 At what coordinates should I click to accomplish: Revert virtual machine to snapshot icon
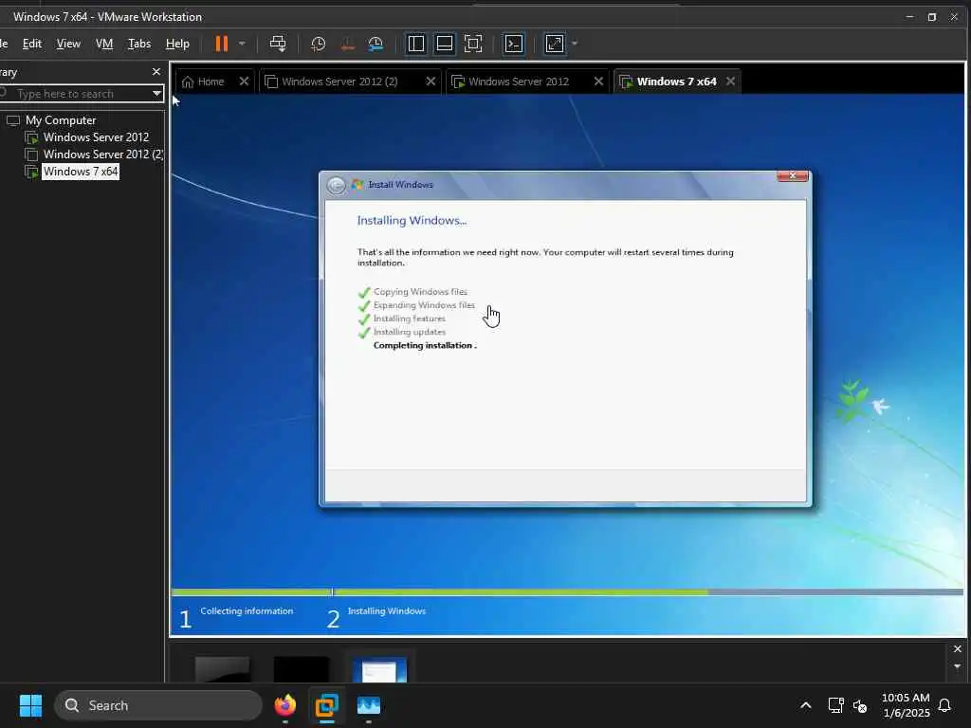click(347, 44)
